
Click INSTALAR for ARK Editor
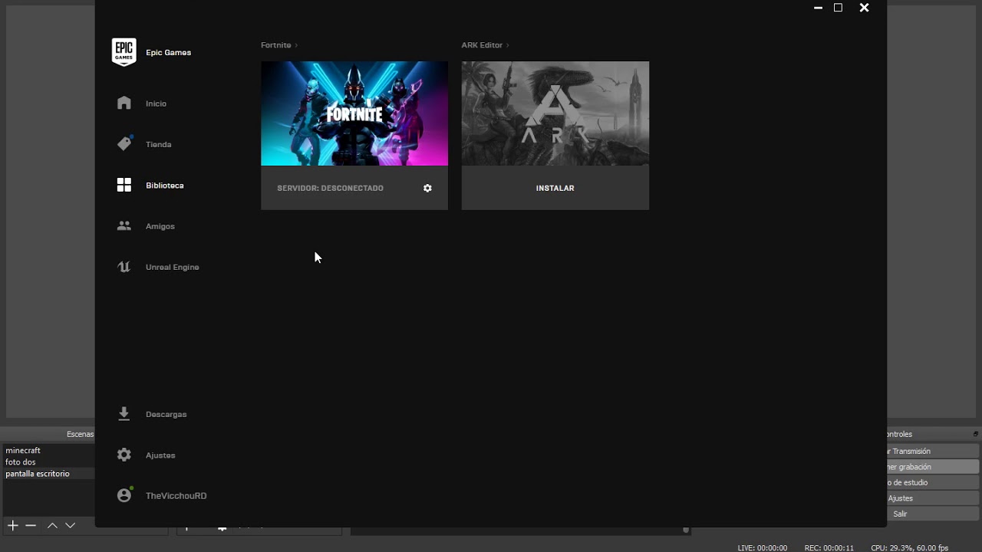coord(555,188)
